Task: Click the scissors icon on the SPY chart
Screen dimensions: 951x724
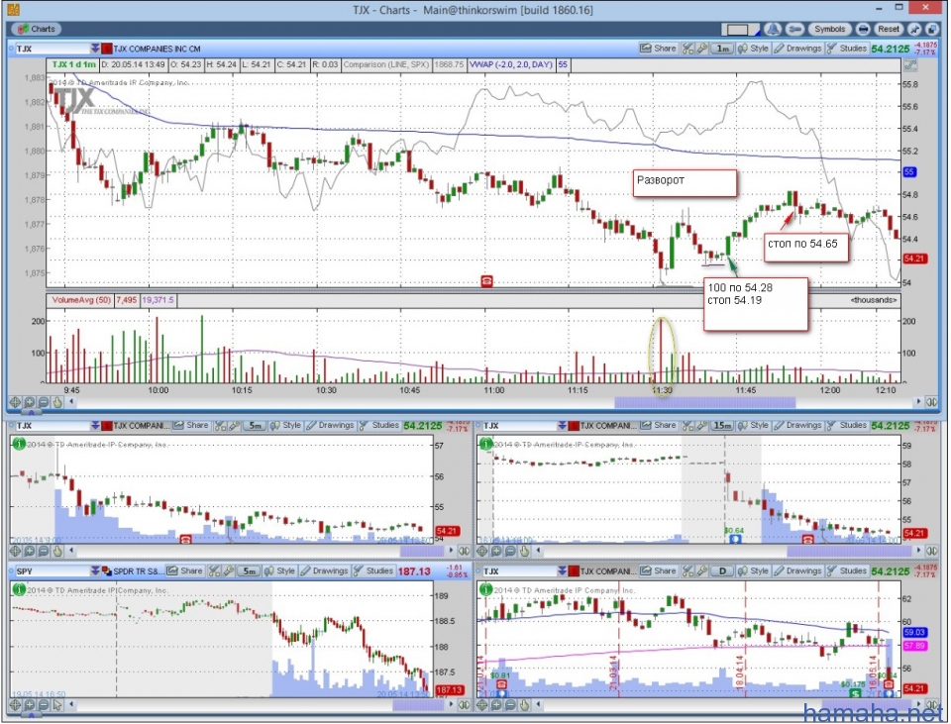Action: [x=214, y=571]
